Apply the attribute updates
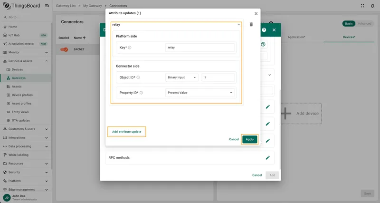This screenshot has width=380, height=203. point(250,139)
